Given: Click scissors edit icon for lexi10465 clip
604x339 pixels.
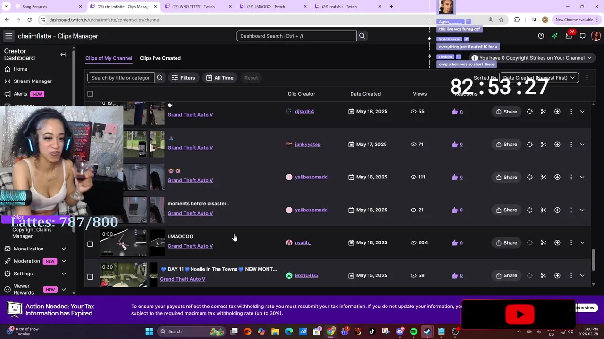Looking at the screenshot, I should pyautogui.click(x=543, y=275).
